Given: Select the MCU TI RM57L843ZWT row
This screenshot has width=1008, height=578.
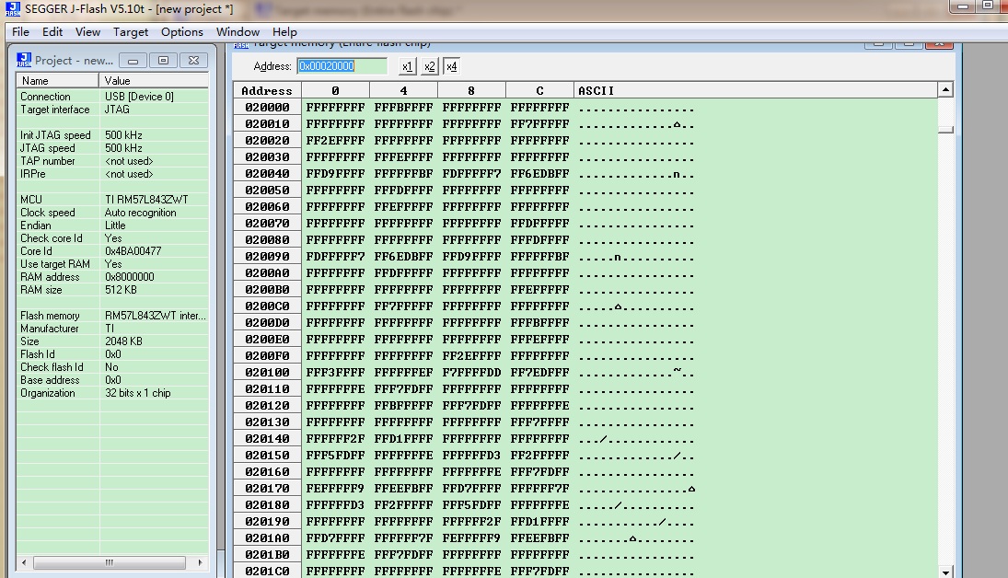Looking at the screenshot, I should tap(112, 200).
